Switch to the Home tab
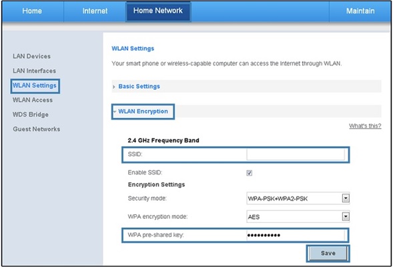 click(32, 11)
